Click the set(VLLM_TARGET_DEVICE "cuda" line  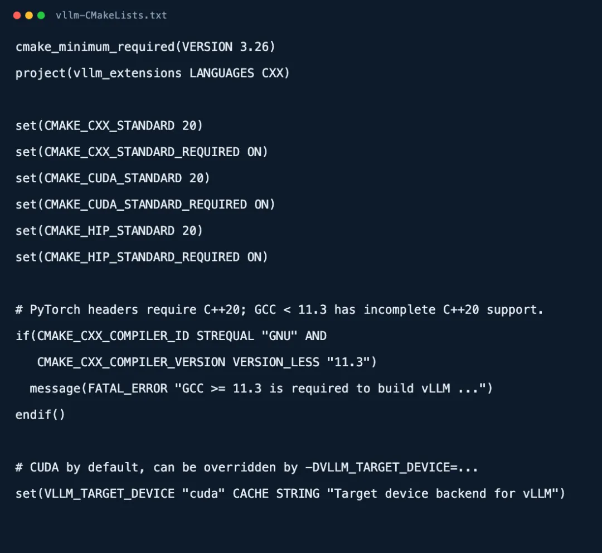click(290, 493)
